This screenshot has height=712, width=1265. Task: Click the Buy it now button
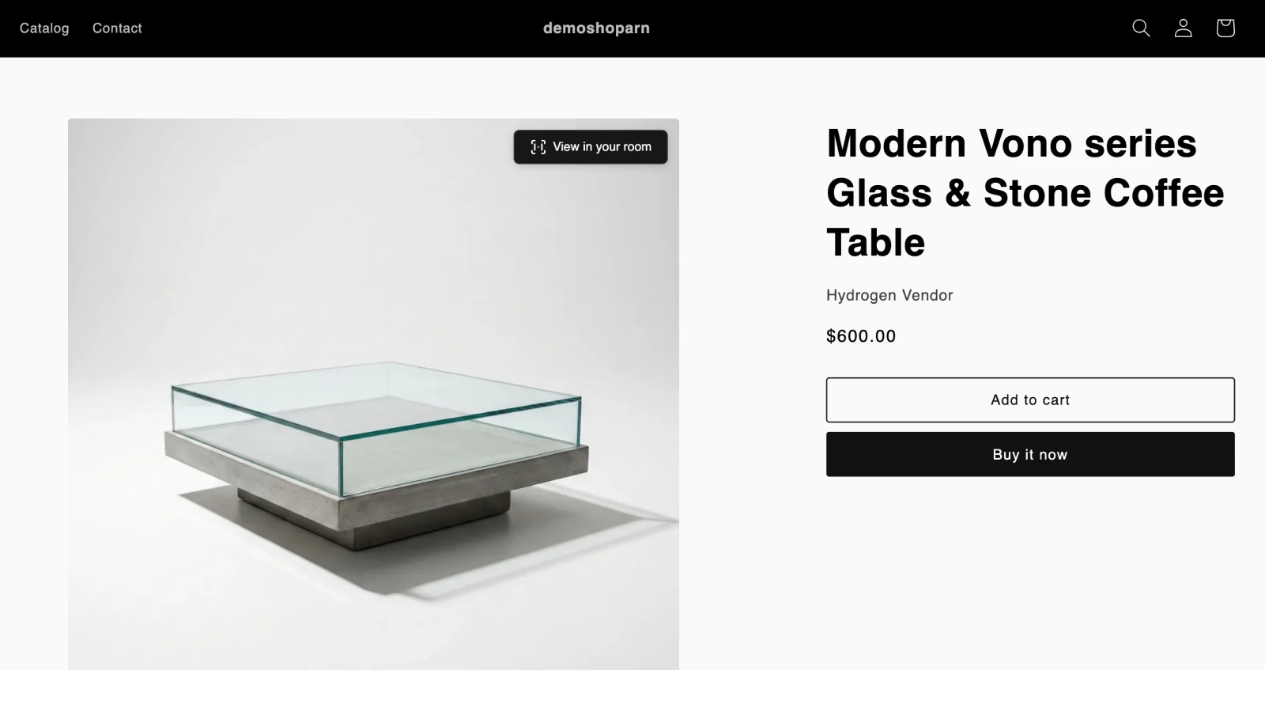[x=1029, y=454]
